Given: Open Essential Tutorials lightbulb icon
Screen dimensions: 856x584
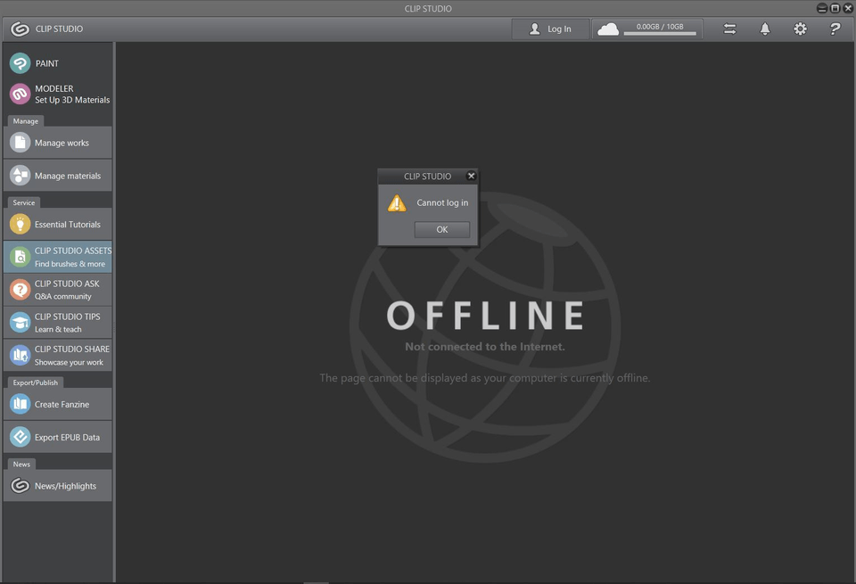Looking at the screenshot, I should coord(21,225).
